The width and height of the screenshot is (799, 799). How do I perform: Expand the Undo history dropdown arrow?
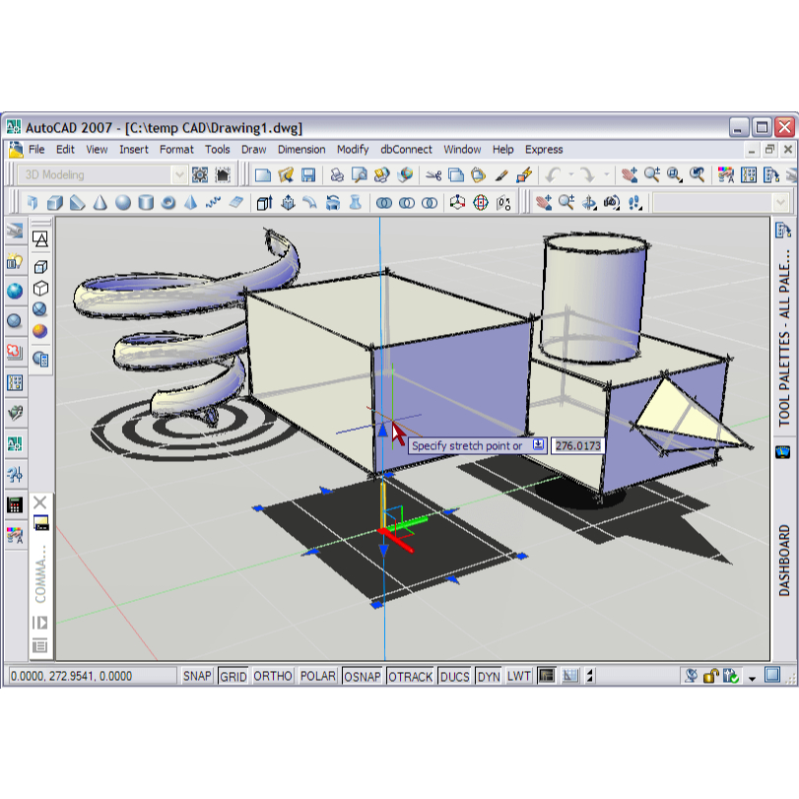pyautogui.click(x=570, y=175)
